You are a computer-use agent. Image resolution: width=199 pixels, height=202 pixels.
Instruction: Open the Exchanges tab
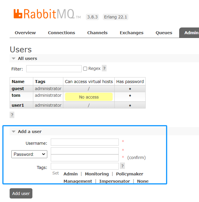click(x=132, y=33)
